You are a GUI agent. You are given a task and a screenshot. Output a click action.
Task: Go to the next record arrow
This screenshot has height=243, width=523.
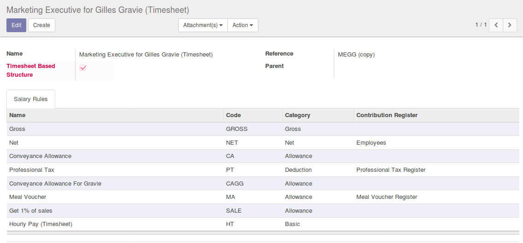point(509,25)
